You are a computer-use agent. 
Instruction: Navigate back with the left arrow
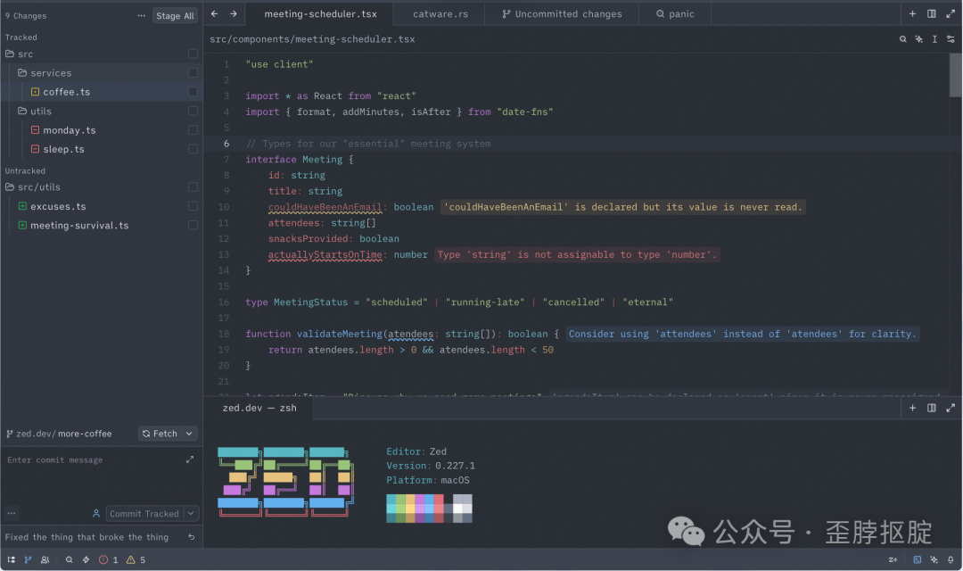click(x=214, y=14)
